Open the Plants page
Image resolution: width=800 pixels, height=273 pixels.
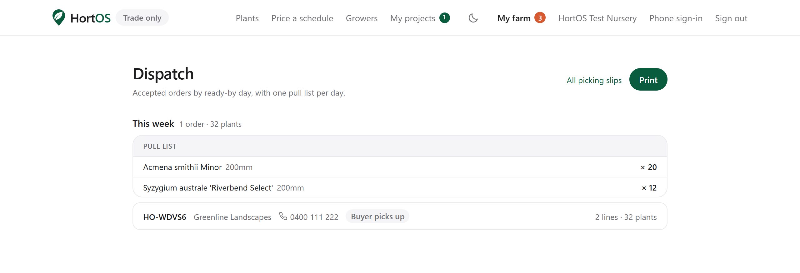pos(247,18)
